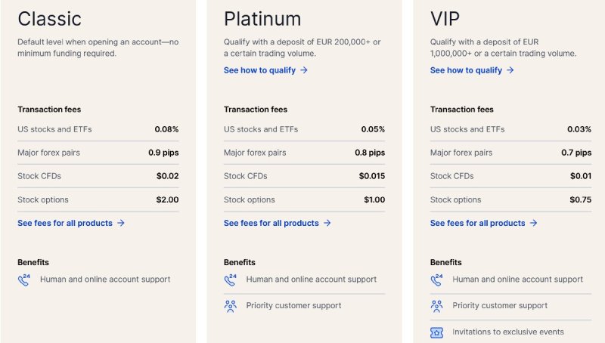
Task: Open See how to qualify for VIP
Action: click(466, 70)
